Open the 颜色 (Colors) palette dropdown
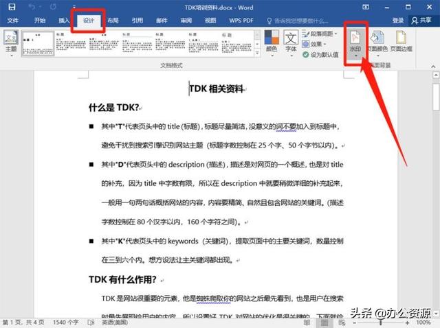The image size is (440, 328). coord(272,43)
